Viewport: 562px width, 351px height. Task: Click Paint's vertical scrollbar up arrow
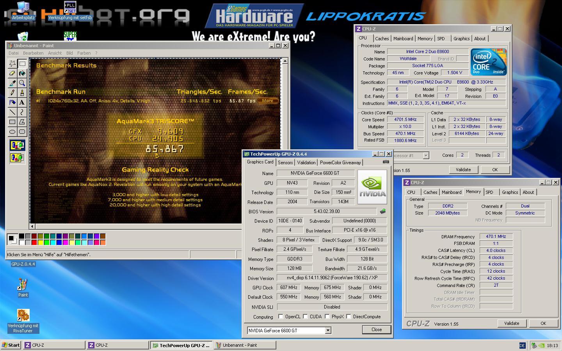[285, 61]
